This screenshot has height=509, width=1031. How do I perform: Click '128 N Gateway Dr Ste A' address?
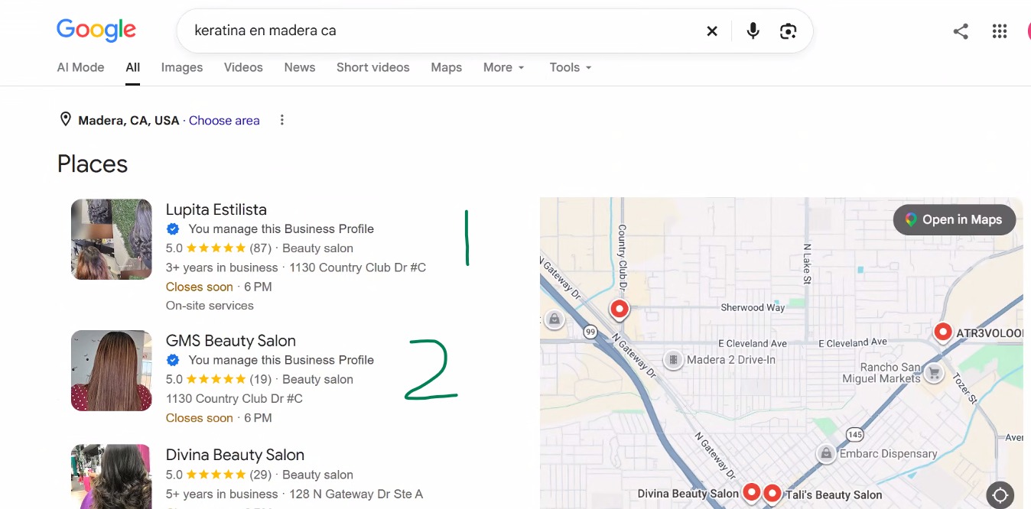pos(356,494)
